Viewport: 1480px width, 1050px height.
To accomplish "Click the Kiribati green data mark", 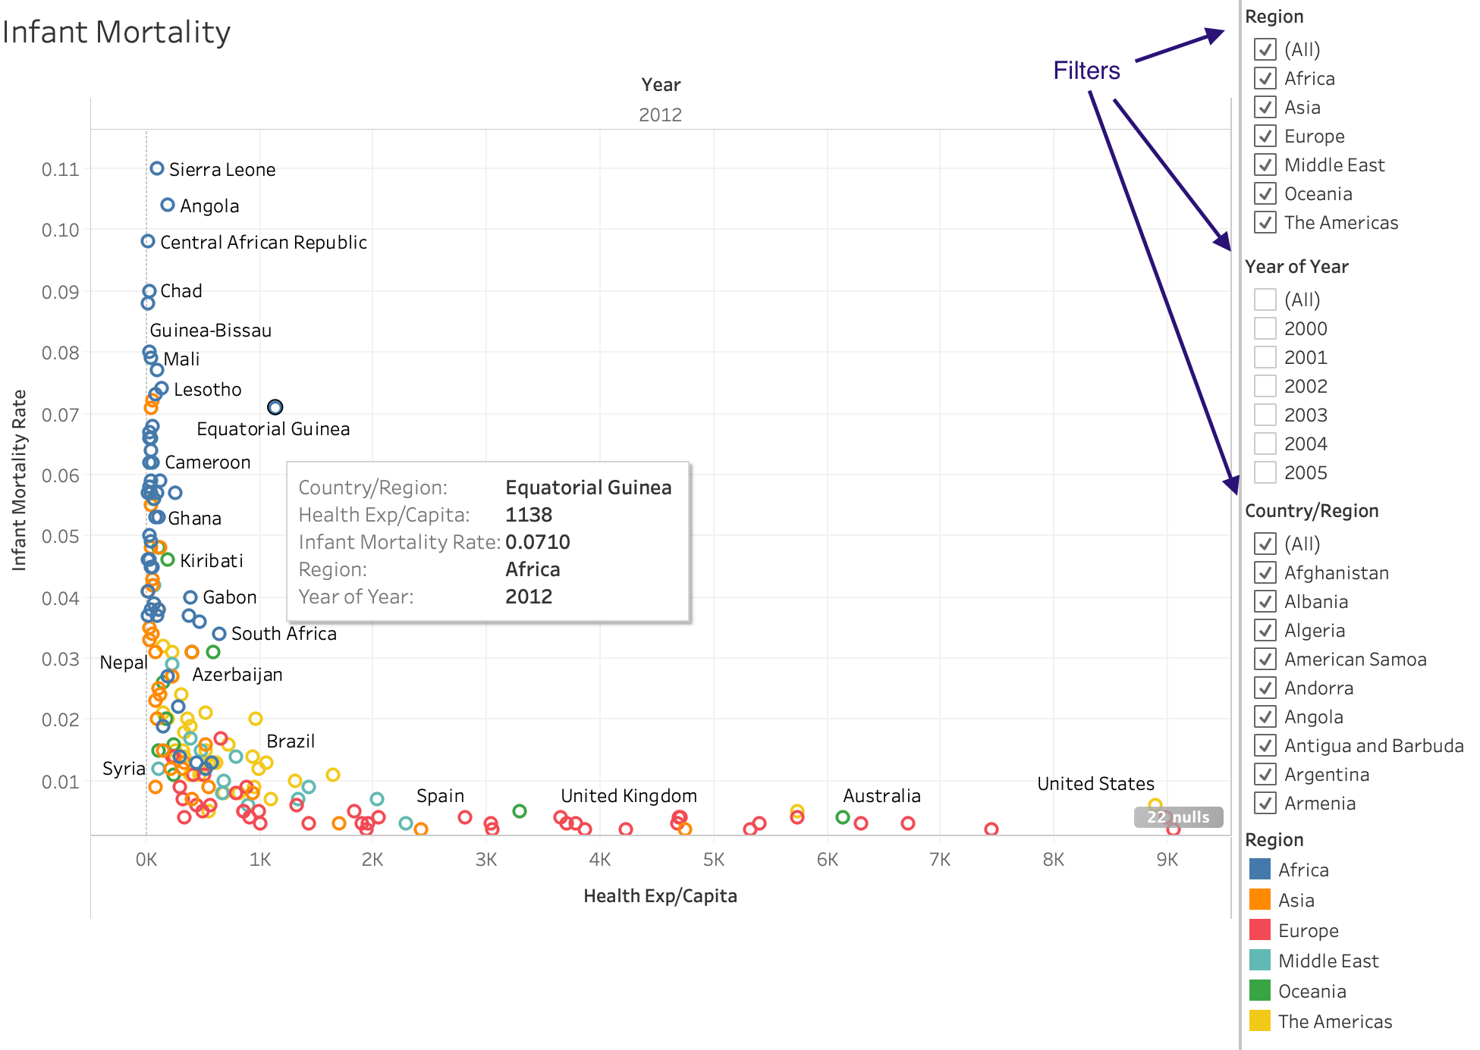I will (168, 559).
